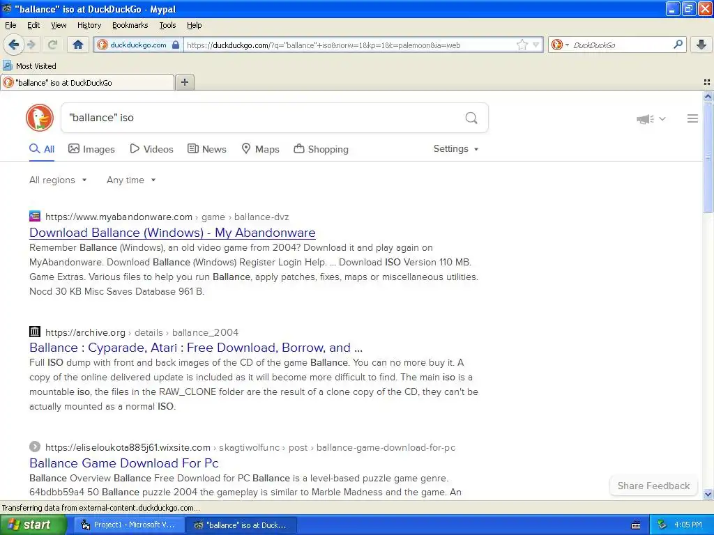Open Ballance Game Download For Pc link

pyautogui.click(x=124, y=463)
